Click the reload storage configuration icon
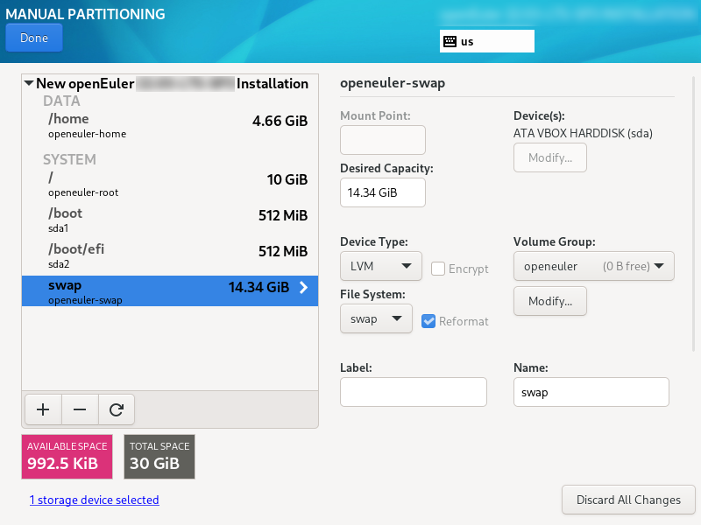This screenshot has height=525, width=701. click(x=116, y=409)
